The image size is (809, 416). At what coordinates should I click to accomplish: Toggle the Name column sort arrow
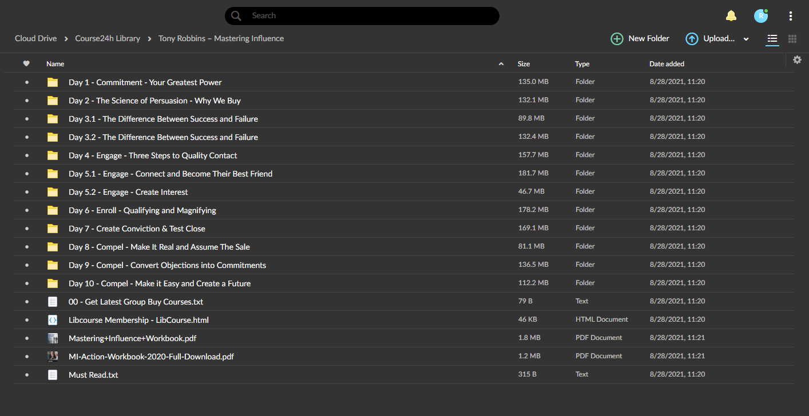501,64
